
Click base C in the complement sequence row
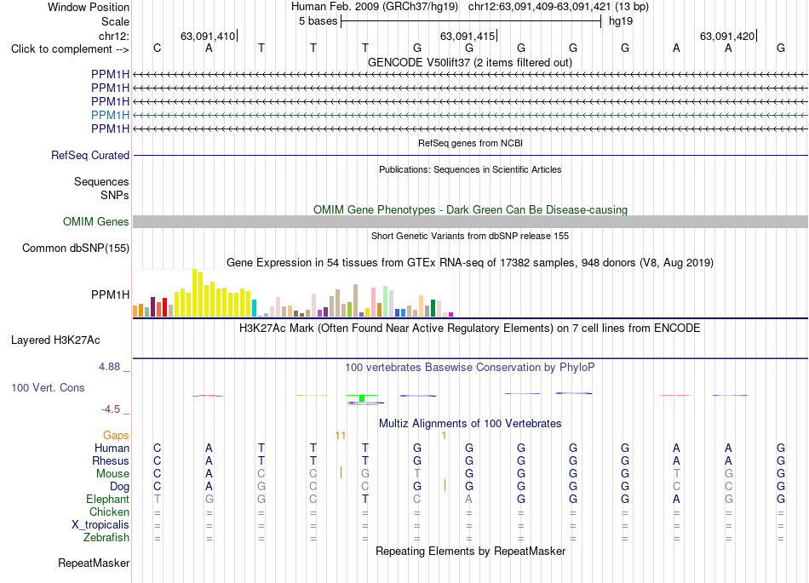click(158, 48)
